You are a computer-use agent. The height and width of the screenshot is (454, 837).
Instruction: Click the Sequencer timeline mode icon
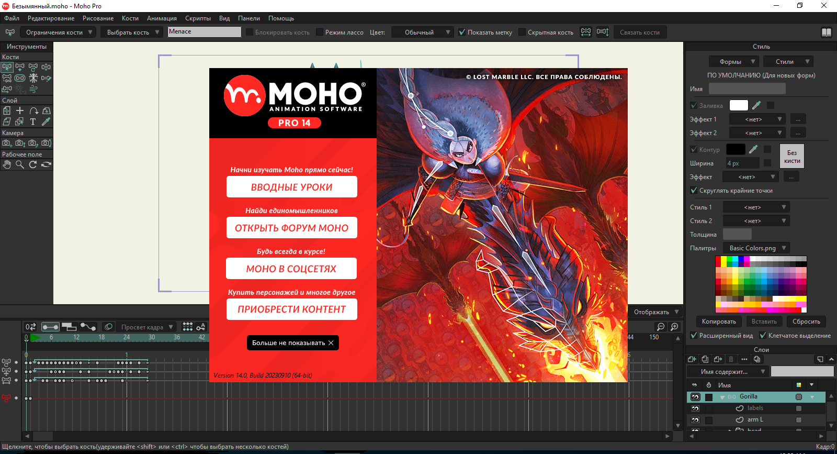click(69, 327)
